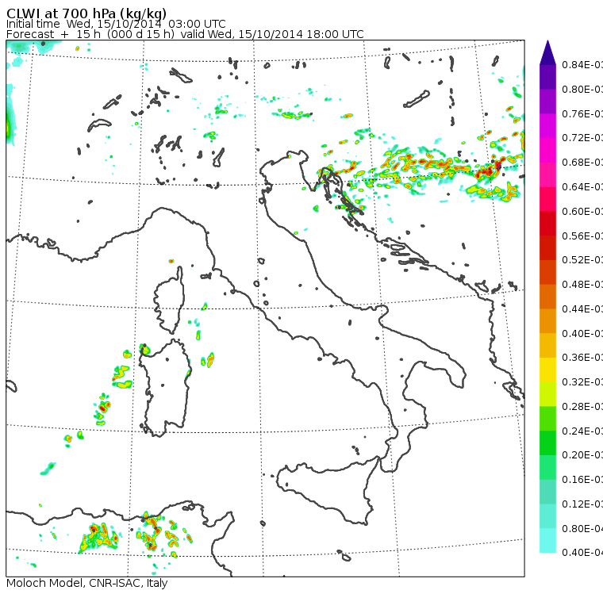Choose the orange band between 0.44E-03 and 0.48E-03

[x=547, y=297]
